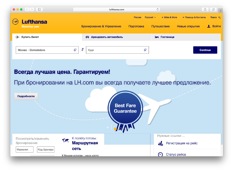This screenshot has width=233, height=171.
Task: Open airport list icon in Москва field
Action: tap(75, 50)
